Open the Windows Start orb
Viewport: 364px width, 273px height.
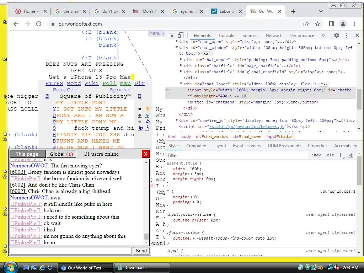tap(10, 267)
